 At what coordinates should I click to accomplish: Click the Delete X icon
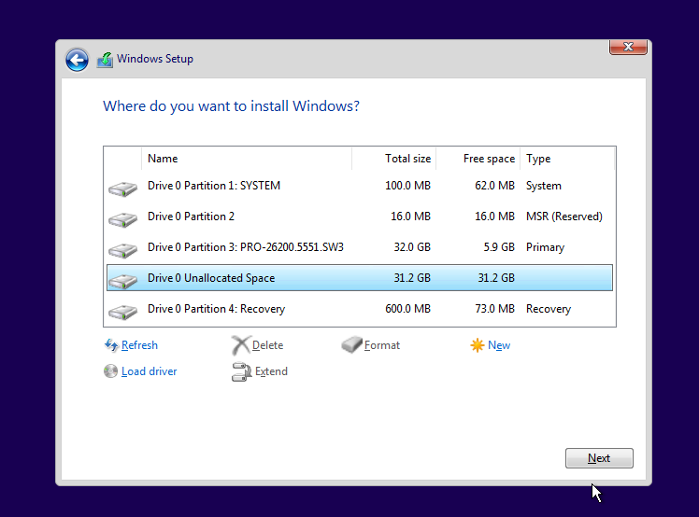click(241, 345)
